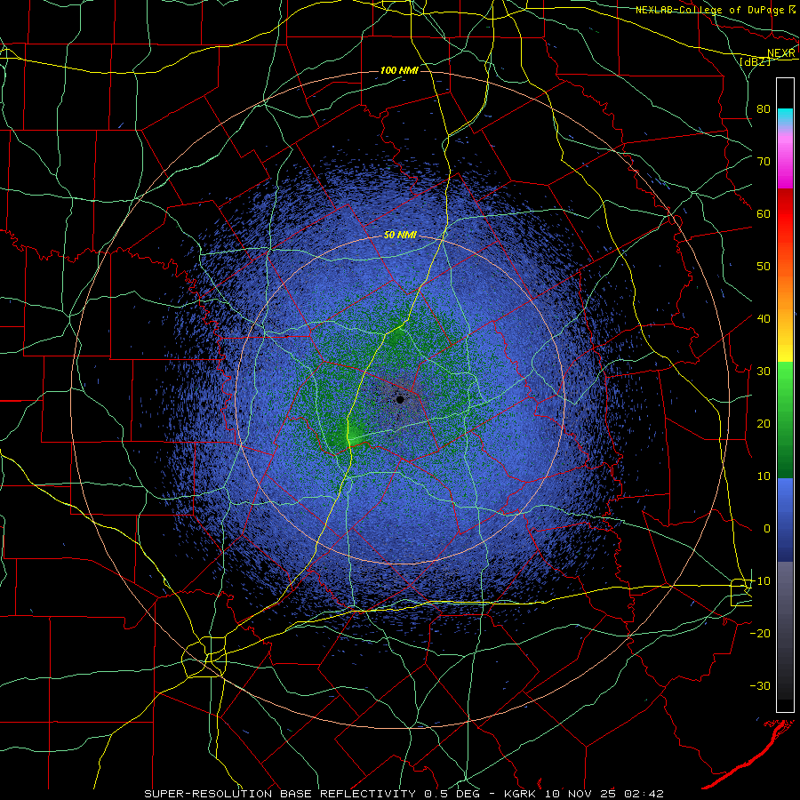Click the 60 value on the dBZ scale
The height and width of the screenshot is (800, 800).
(764, 213)
